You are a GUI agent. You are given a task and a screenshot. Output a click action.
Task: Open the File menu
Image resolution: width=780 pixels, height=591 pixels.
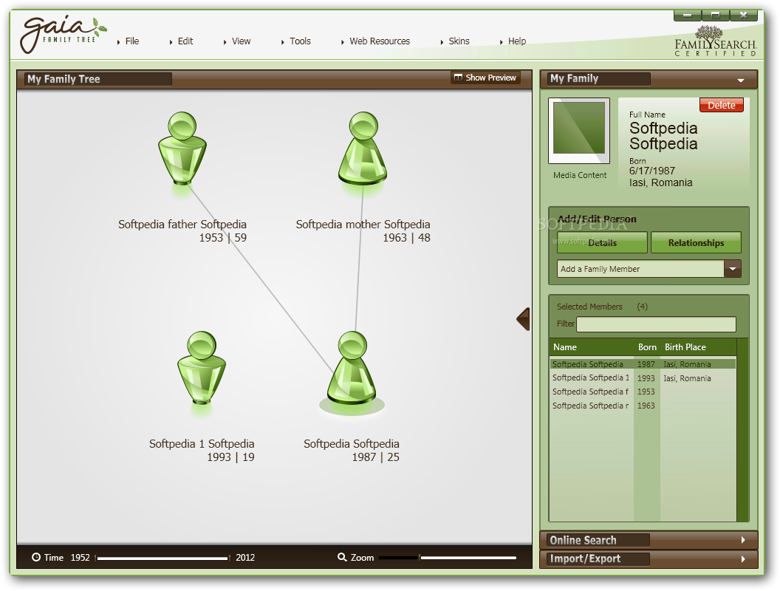tap(131, 41)
